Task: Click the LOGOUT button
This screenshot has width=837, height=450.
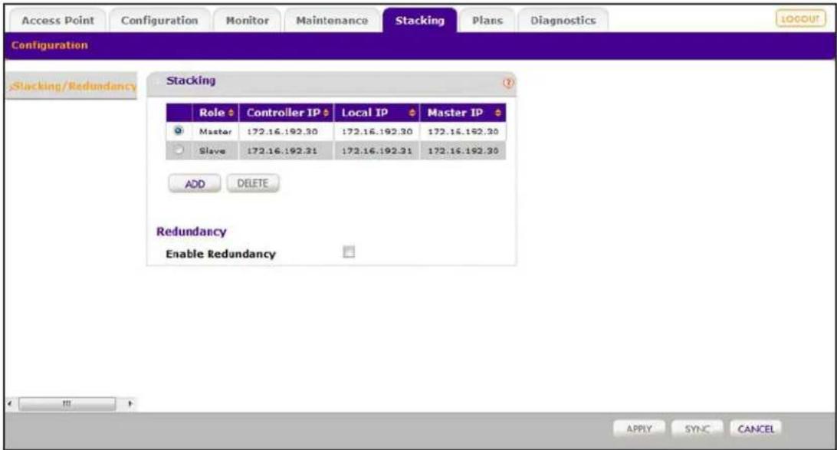Action: tap(800, 18)
